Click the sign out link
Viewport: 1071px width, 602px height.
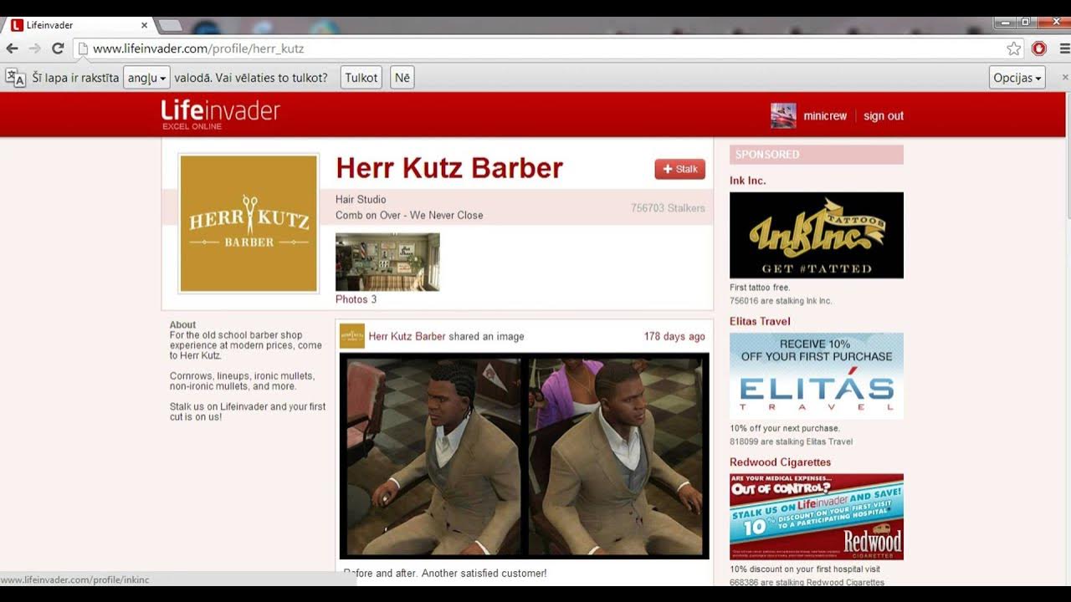tap(884, 116)
